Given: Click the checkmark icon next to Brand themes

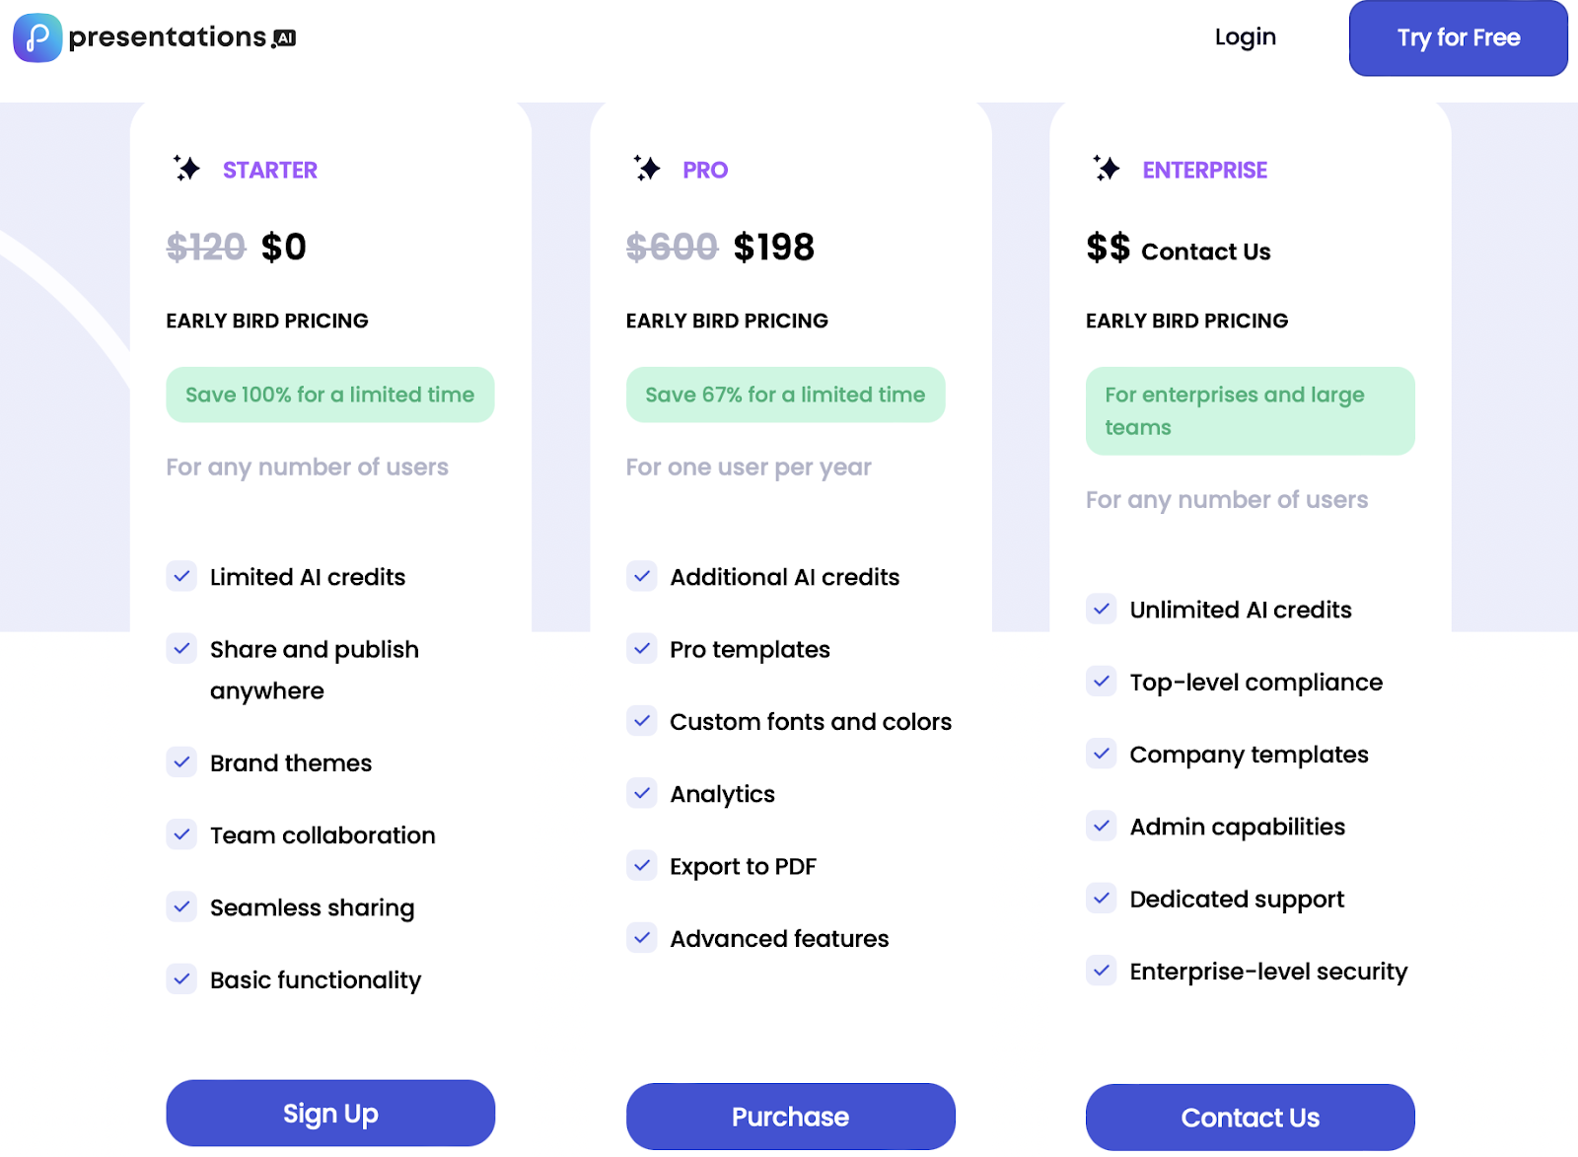Looking at the screenshot, I should (181, 761).
